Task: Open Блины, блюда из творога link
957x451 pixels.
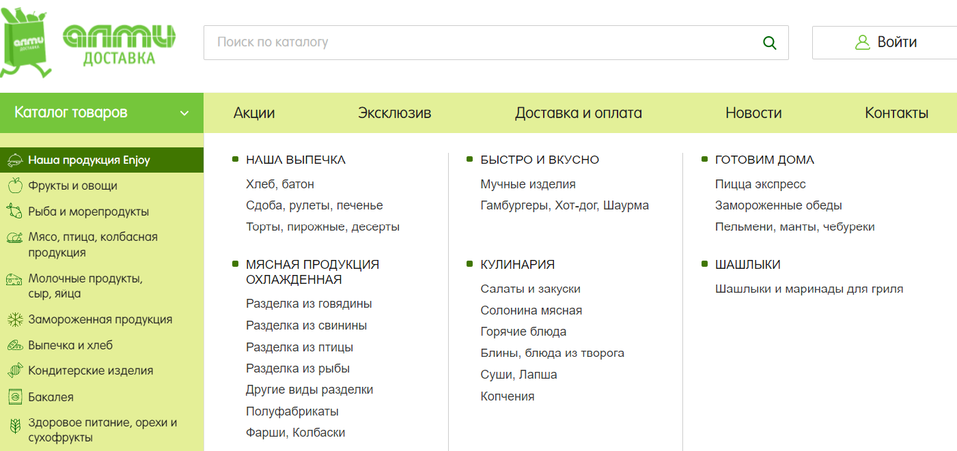Action: click(x=553, y=353)
